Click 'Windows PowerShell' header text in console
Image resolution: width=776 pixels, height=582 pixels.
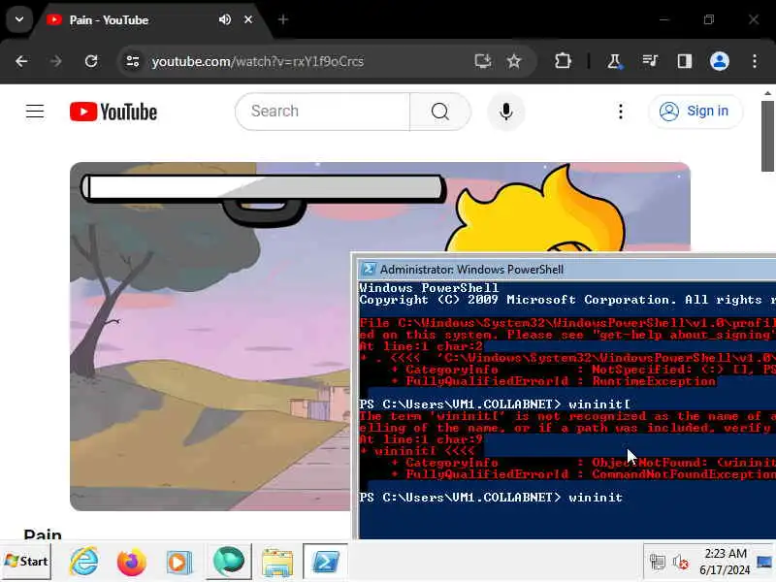point(429,288)
